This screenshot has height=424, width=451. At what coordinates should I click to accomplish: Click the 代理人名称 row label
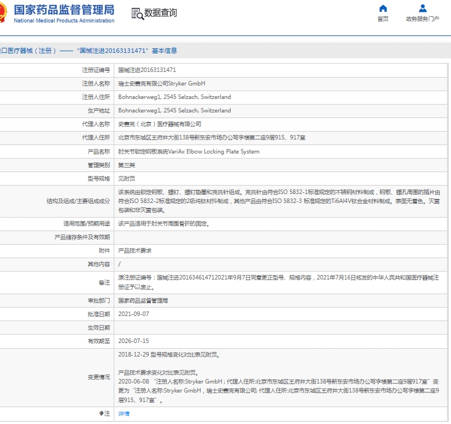(96, 124)
